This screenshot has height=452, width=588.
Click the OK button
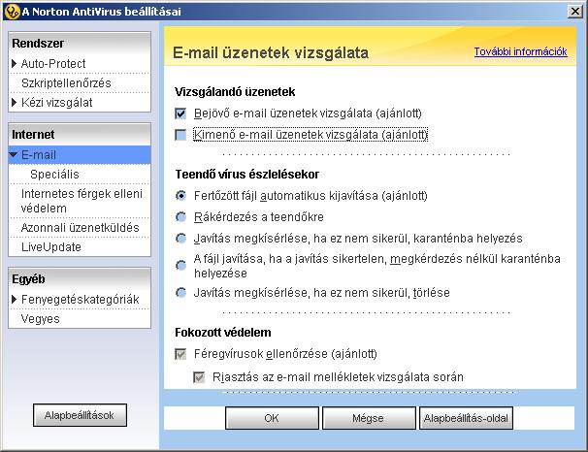[x=272, y=418]
